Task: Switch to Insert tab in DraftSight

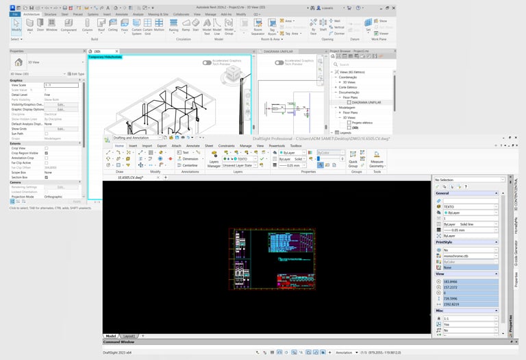Action: coord(133,146)
